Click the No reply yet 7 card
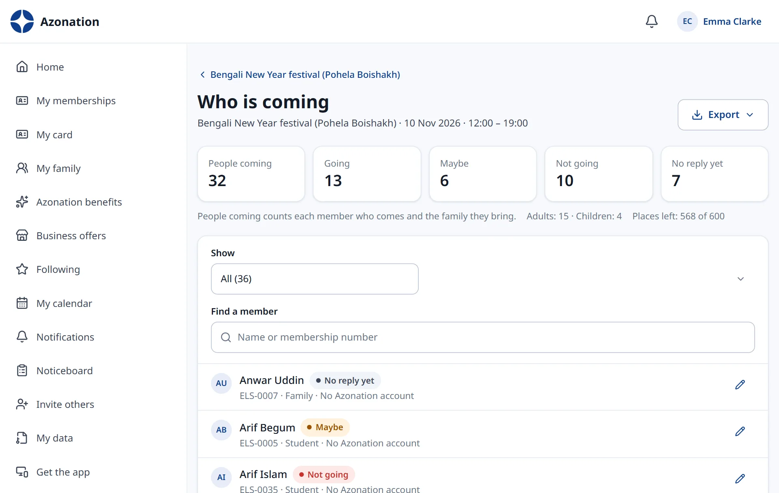The width and height of the screenshot is (779, 493). click(x=714, y=174)
